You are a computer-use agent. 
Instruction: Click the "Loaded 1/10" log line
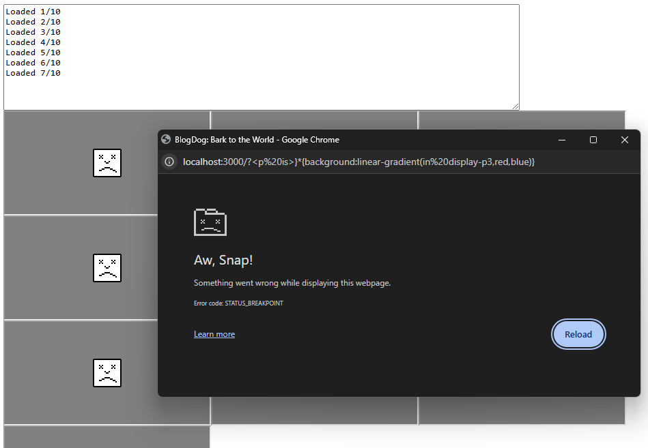33,12
